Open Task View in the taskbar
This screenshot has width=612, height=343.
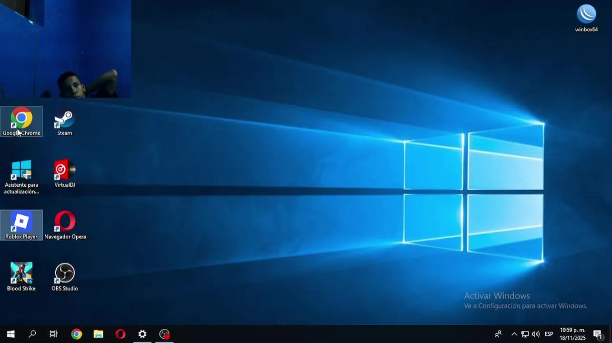(53, 334)
